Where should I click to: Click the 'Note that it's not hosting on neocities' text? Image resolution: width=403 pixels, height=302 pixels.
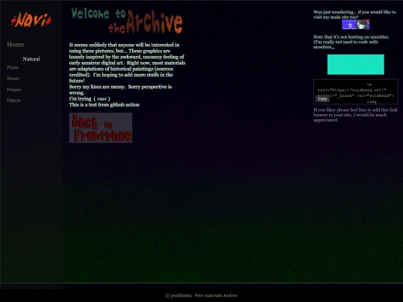[x=351, y=42]
